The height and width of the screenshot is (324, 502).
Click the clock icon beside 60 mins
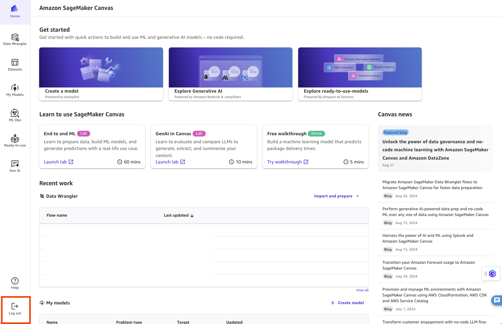120,162
